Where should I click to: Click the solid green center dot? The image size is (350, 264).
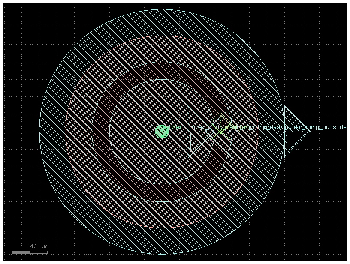[162, 132]
